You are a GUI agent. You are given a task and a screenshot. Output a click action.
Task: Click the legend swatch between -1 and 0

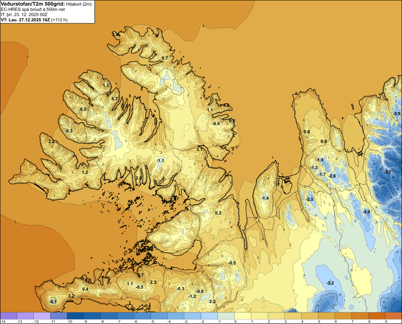coord(226,316)
